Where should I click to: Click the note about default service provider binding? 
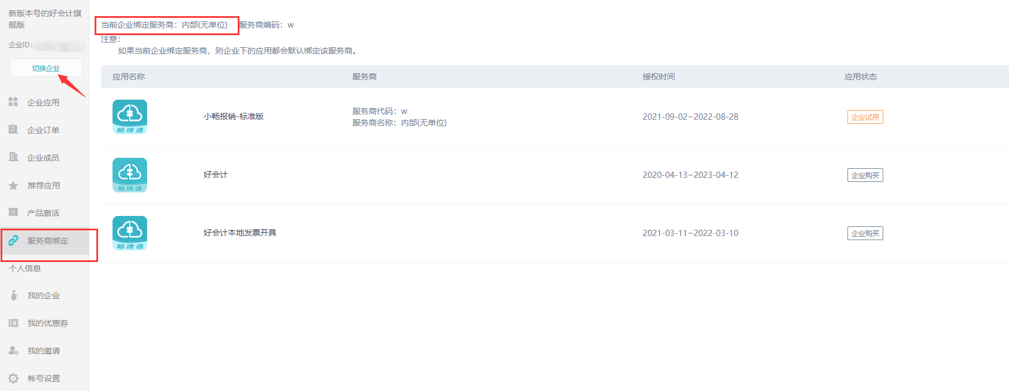click(239, 51)
